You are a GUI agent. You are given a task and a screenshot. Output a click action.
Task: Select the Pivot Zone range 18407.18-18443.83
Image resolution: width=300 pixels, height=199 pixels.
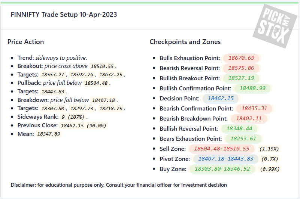[225, 159]
